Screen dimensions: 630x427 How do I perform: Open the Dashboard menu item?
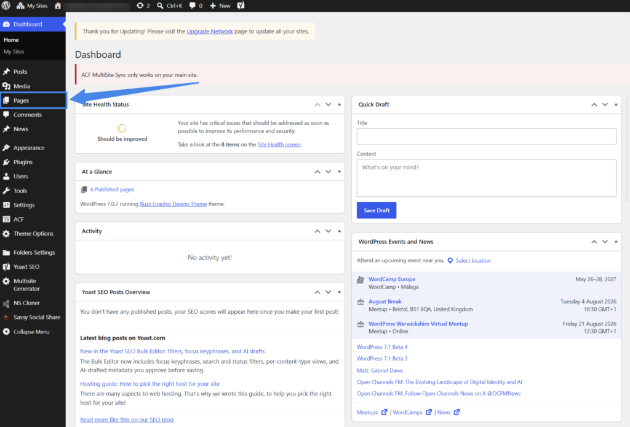33,24
